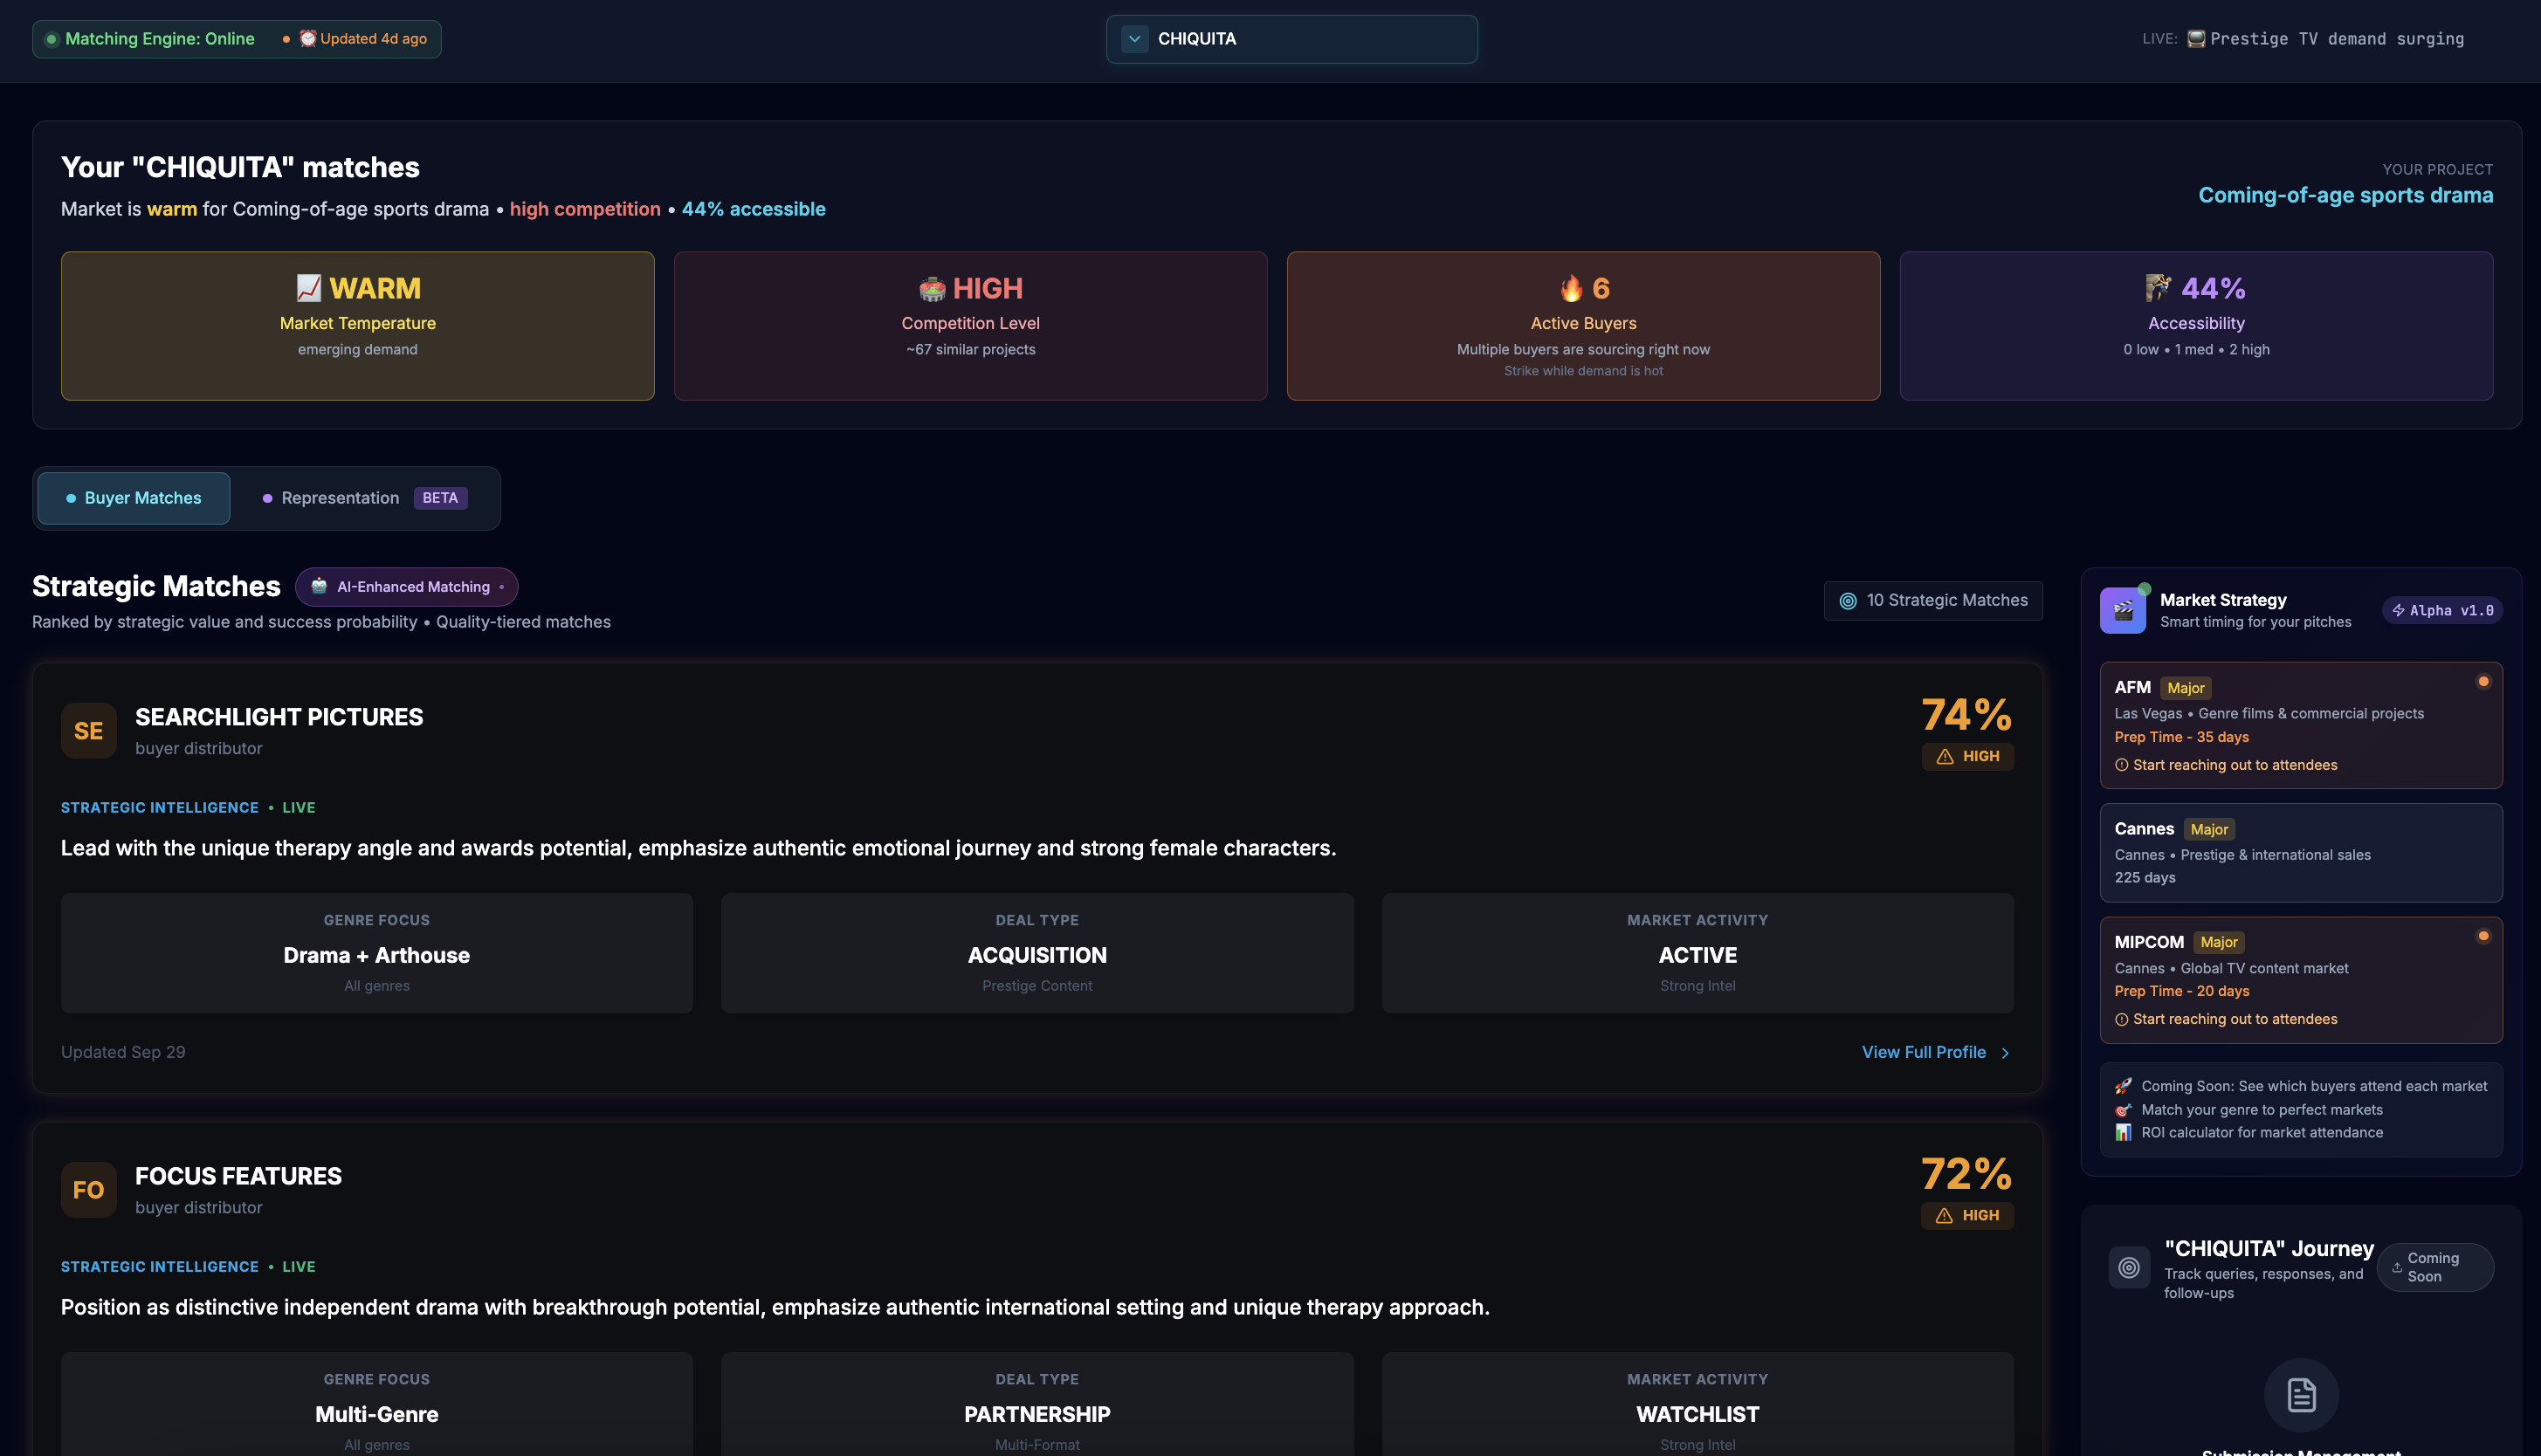Click the Major tag on AFM
The width and height of the screenshot is (2541, 1456).
(2186, 688)
